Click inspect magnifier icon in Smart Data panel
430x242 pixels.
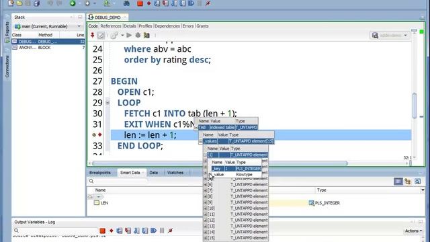click(x=417, y=182)
